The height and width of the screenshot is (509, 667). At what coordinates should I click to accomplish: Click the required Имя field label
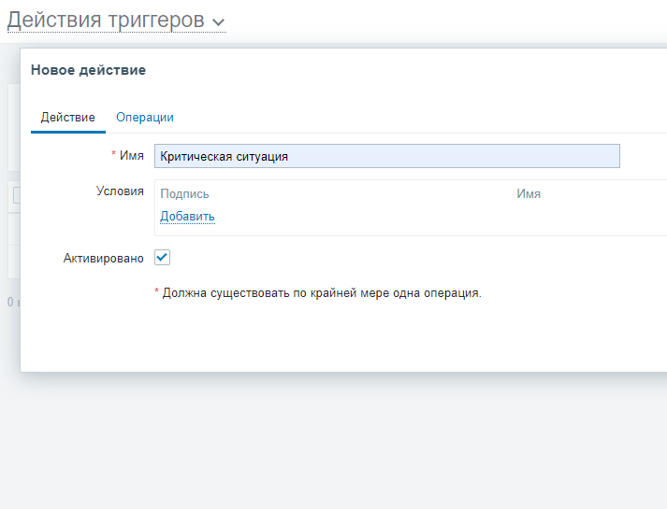(132, 156)
